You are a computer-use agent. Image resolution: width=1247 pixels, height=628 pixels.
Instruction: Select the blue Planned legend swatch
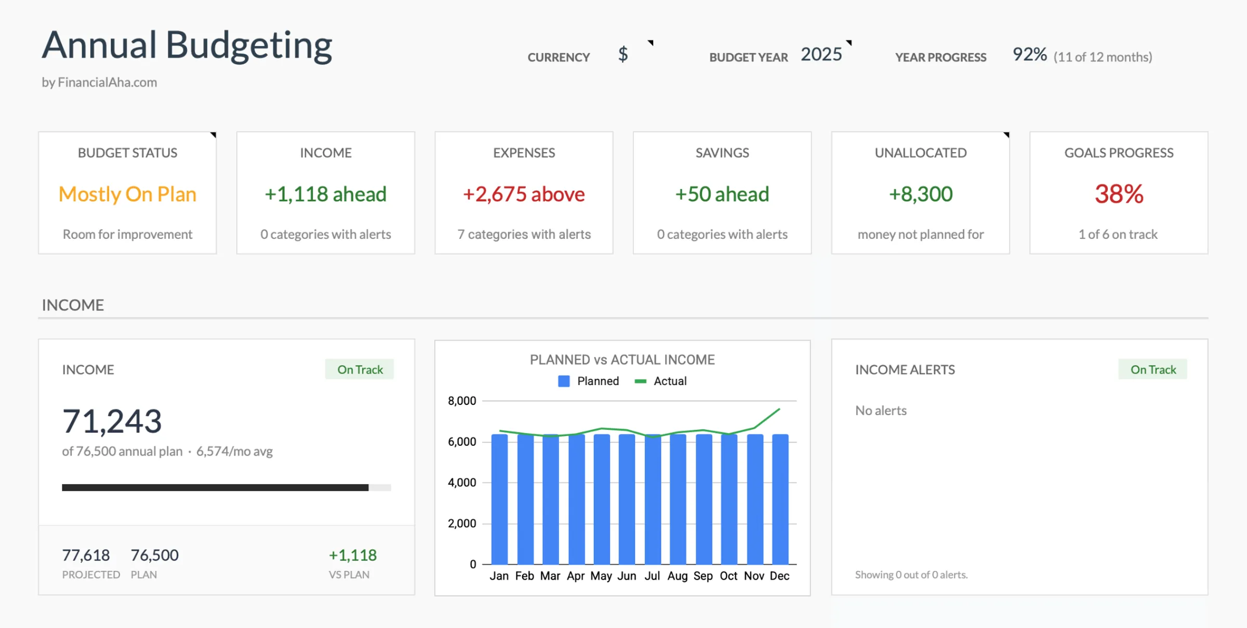pyautogui.click(x=564, y=380)
